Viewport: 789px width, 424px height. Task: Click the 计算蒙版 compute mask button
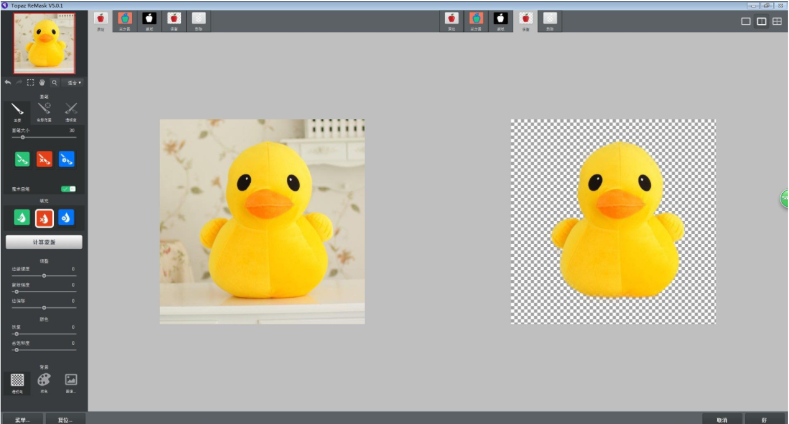(44, 241)
